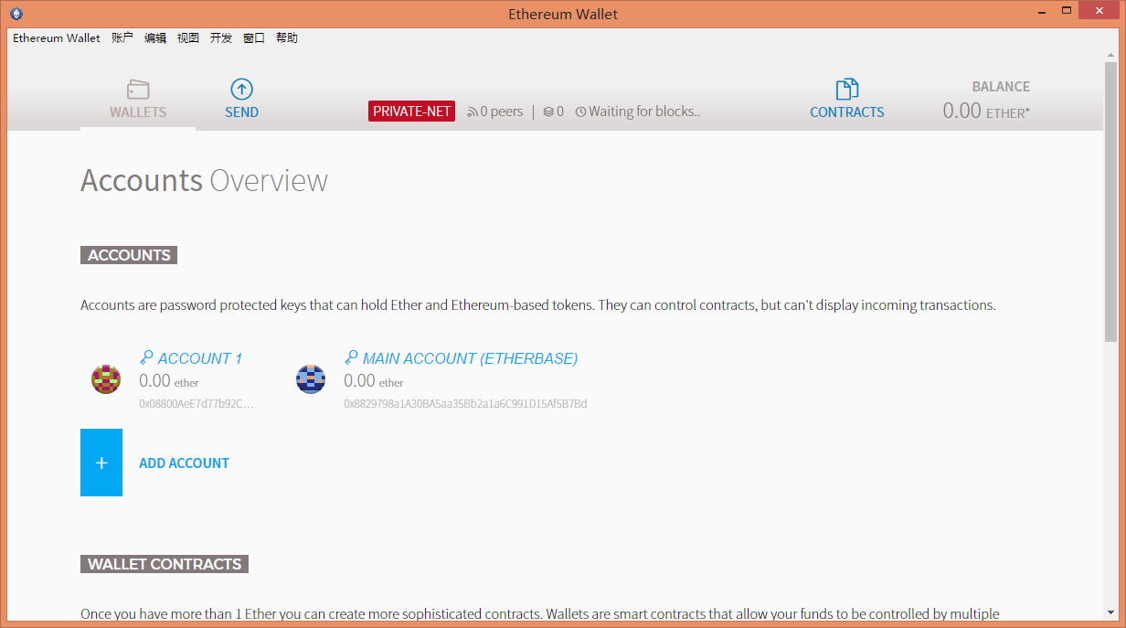Click the vertical scrollbar thumb
The width and height of the screenshot is (1126, 628).
1110,201
